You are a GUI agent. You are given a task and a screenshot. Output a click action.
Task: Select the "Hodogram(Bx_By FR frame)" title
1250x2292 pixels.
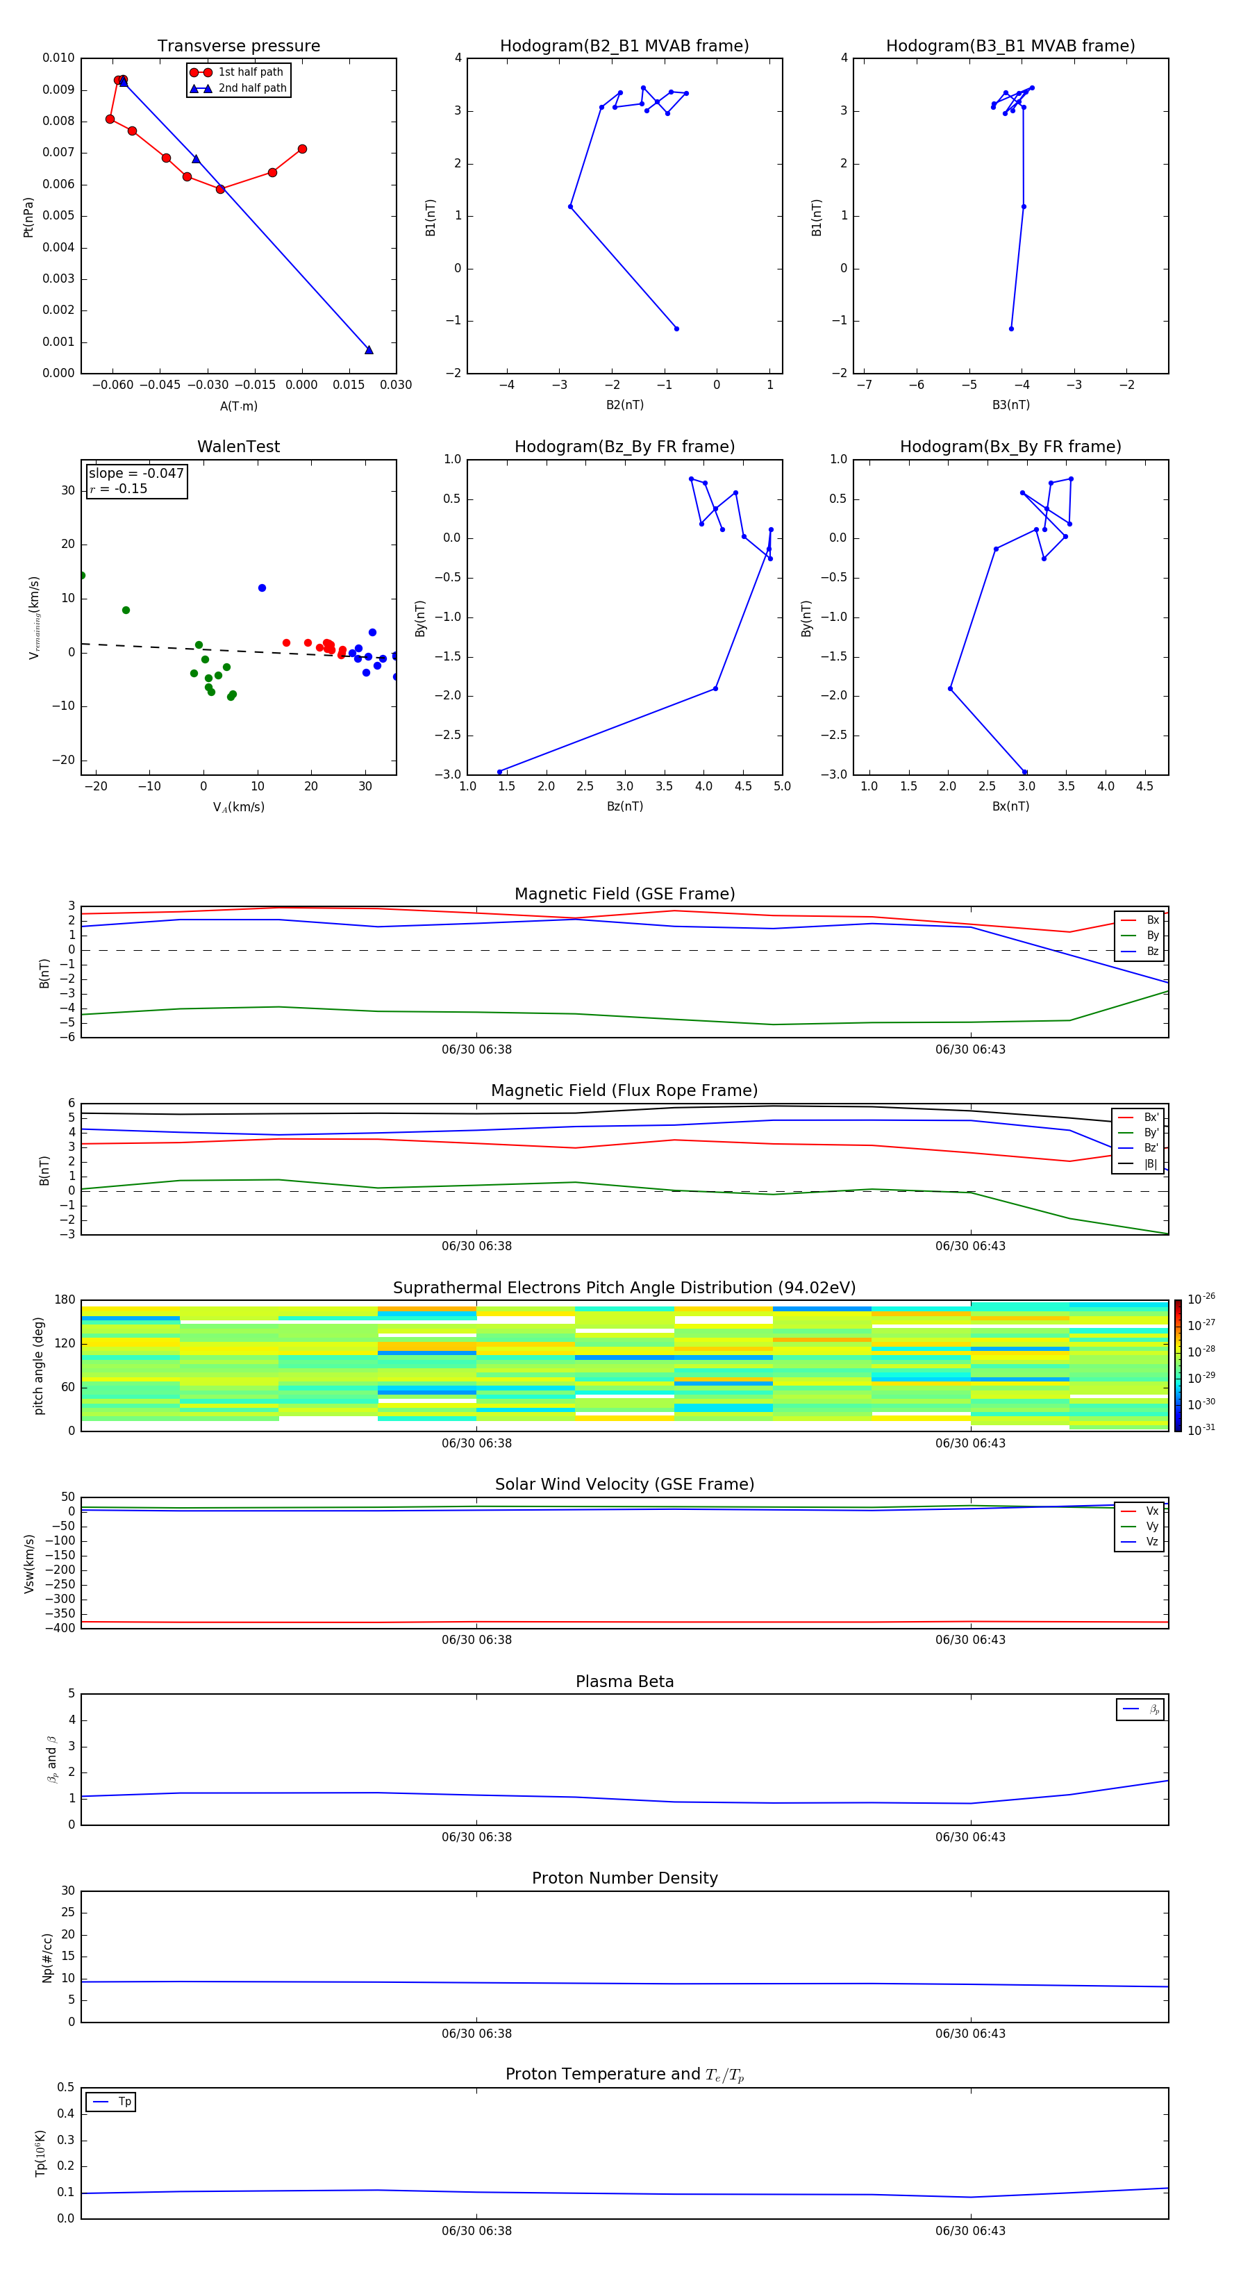click(x=1010, y=447)
